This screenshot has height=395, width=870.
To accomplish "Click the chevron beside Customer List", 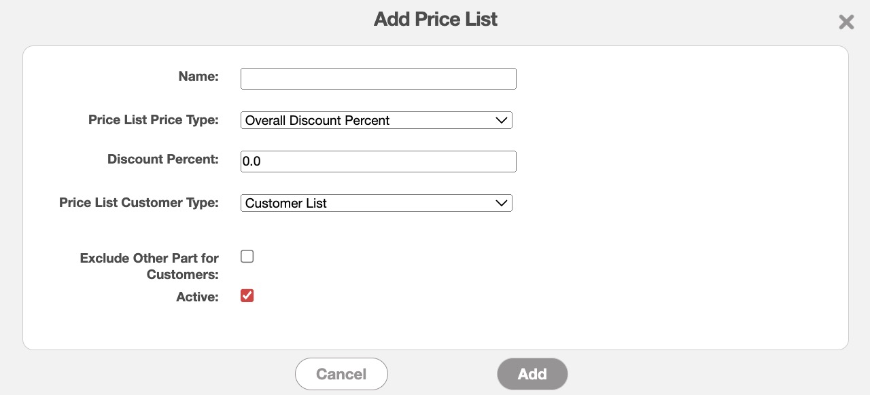I will coord(502,203).
